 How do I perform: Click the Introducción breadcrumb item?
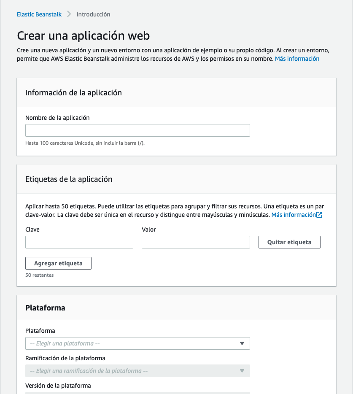[93, 15]
